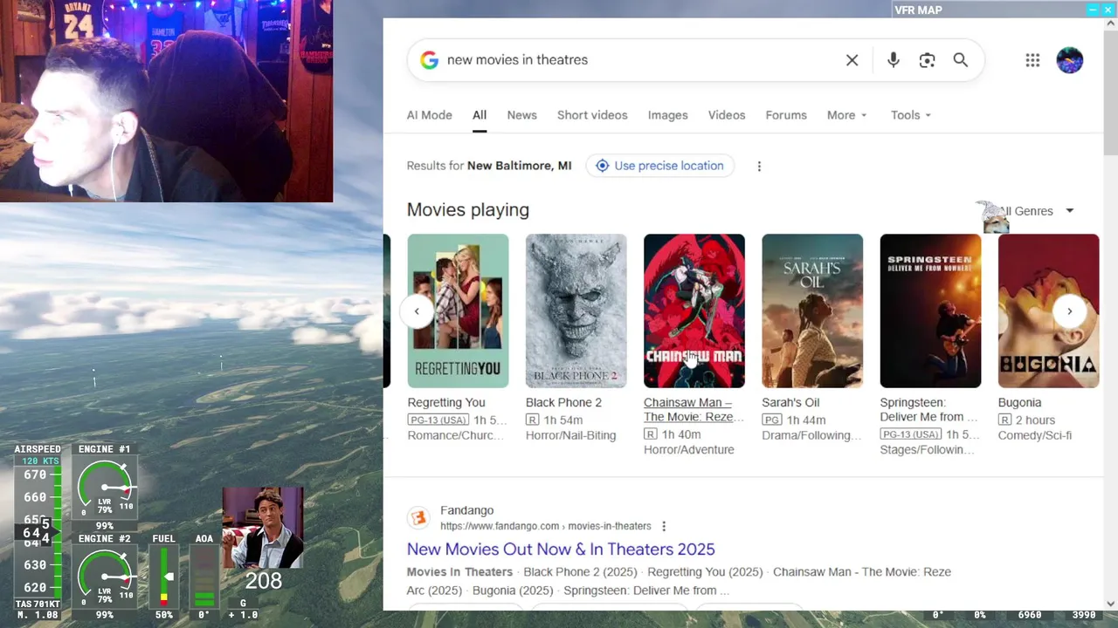Click the Sarah's Oil poster
1118x628 pixels.
tap(812, 311)
